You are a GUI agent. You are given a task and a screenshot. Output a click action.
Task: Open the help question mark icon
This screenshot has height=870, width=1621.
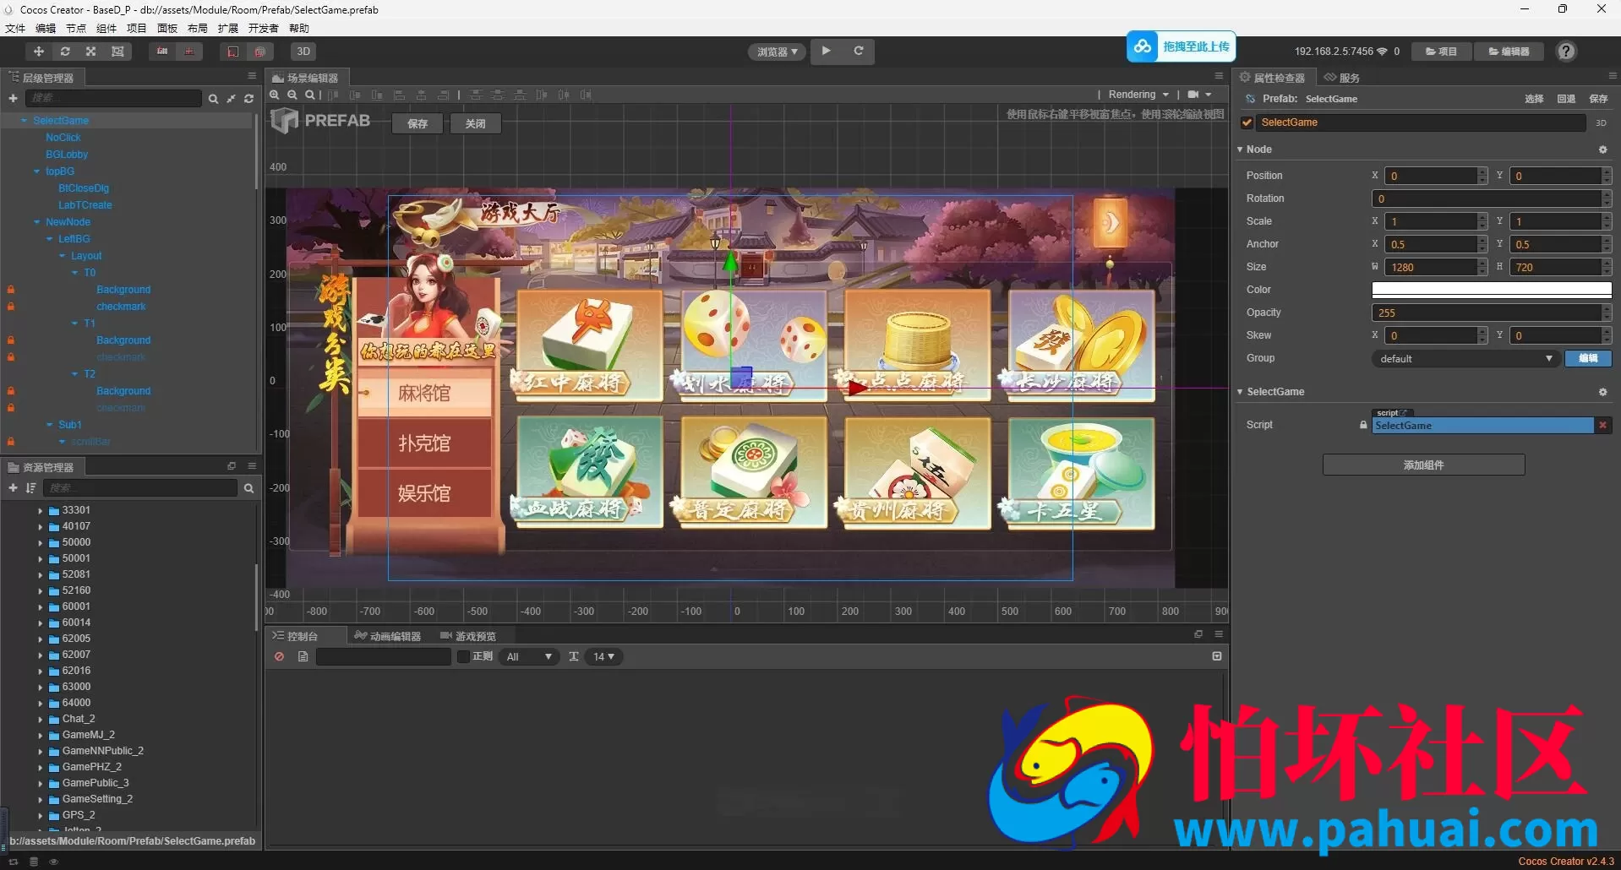pos(1566,52)
